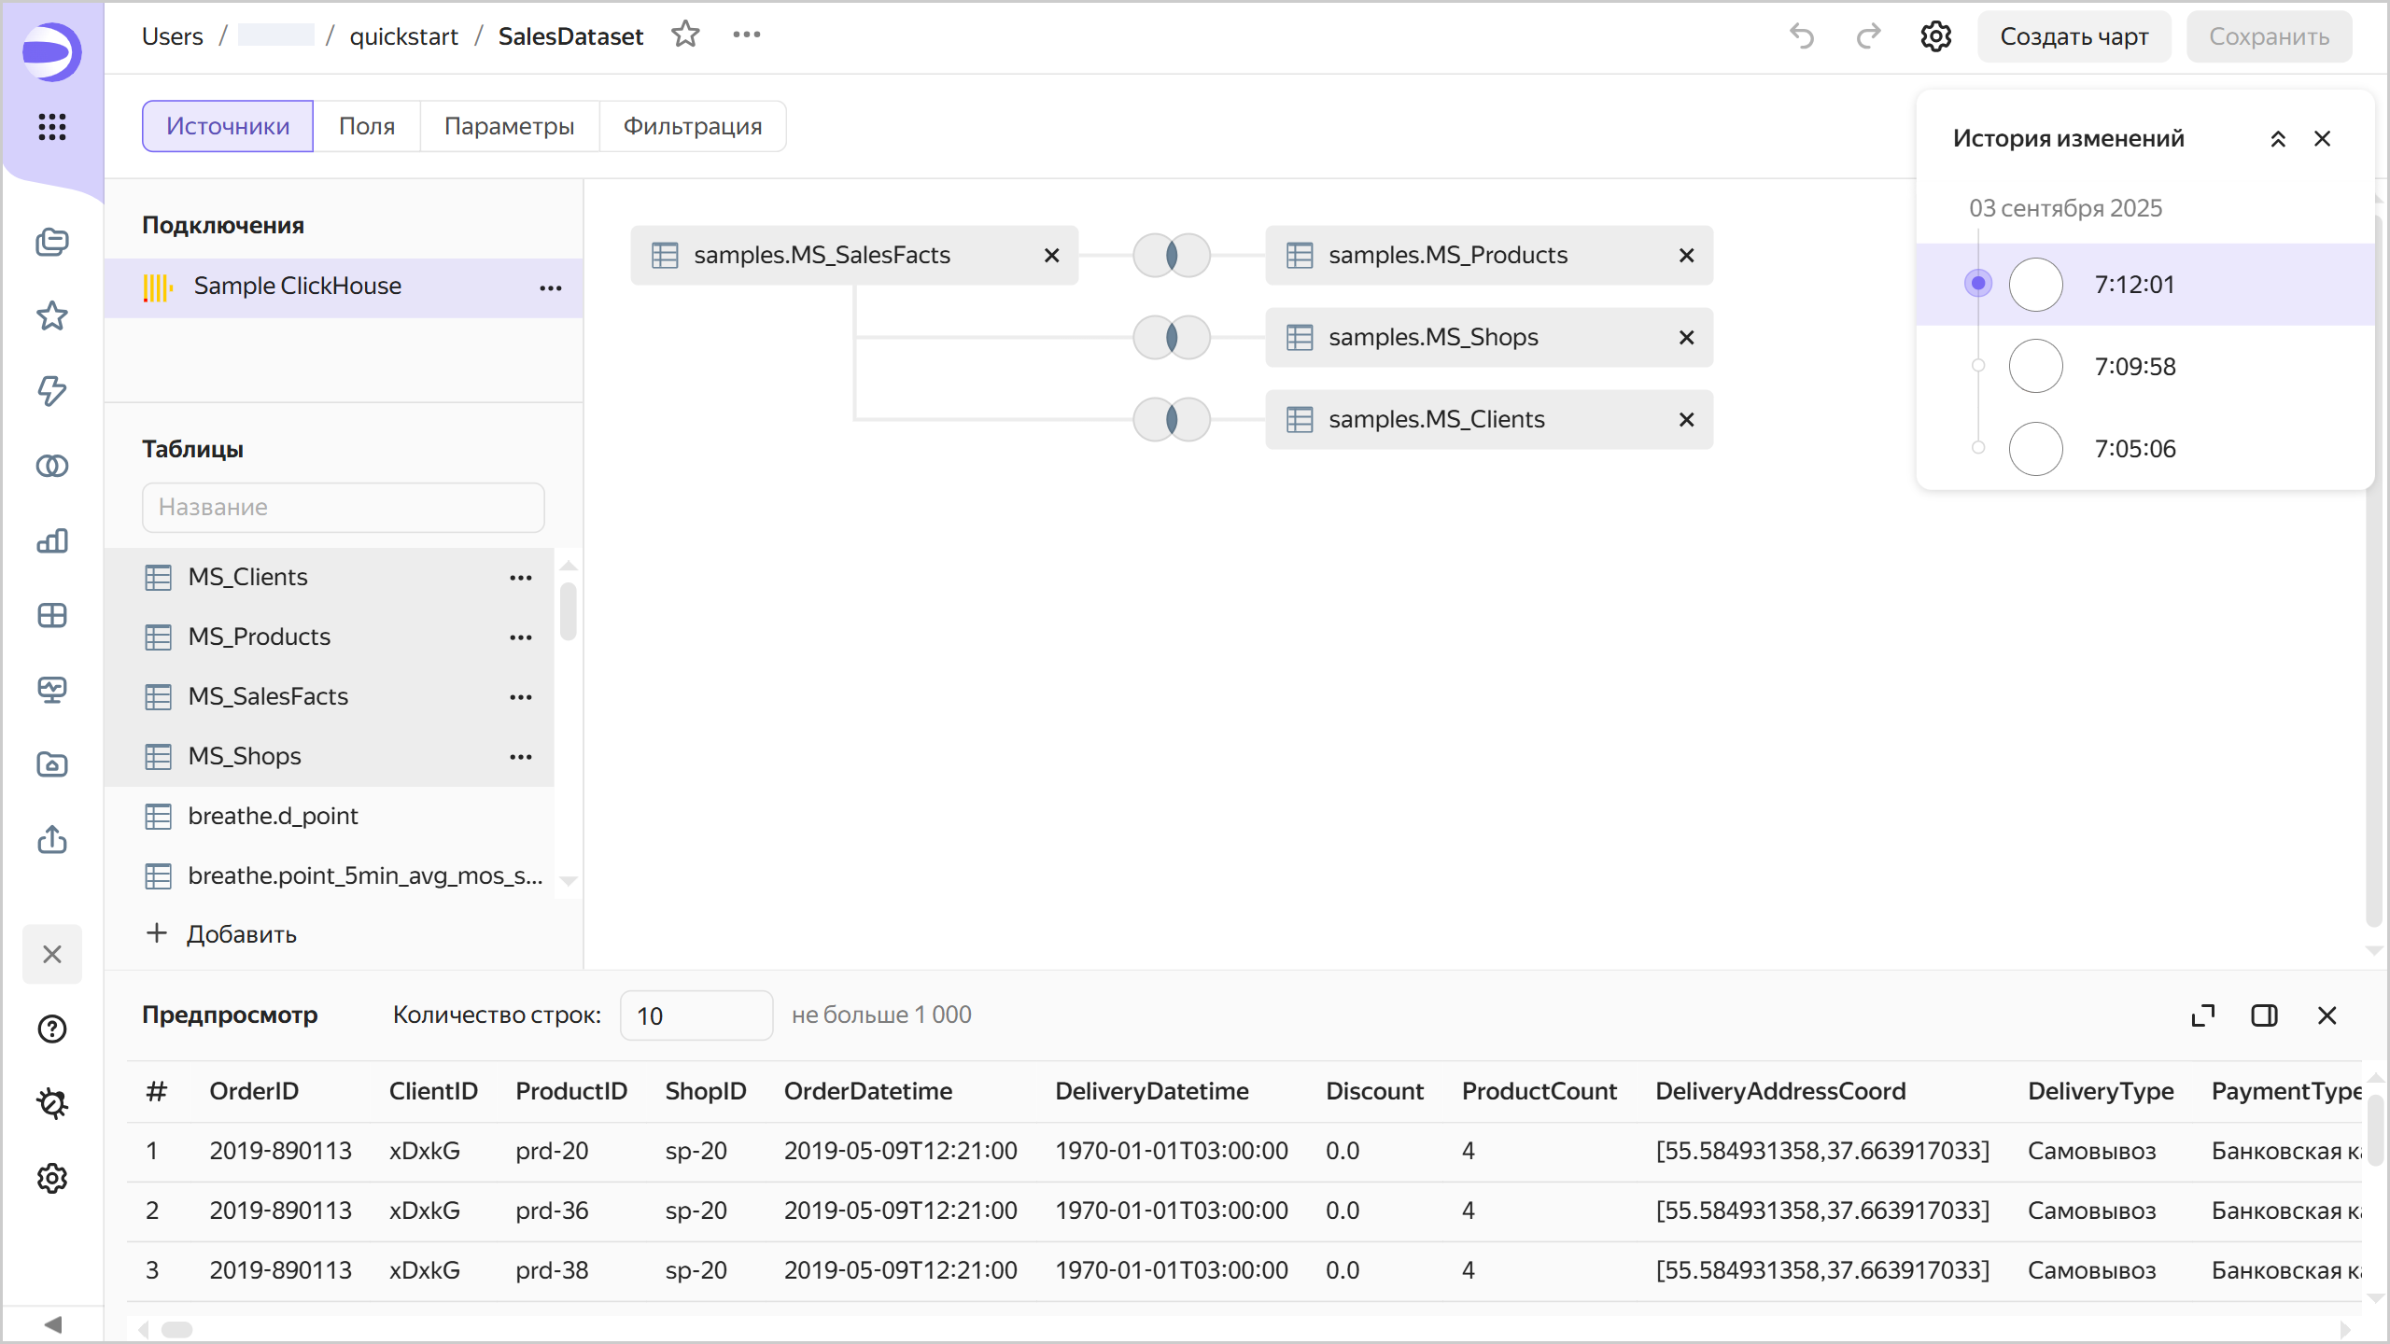Viewport: 2390px width, 1344px height.
Task: Open dataset settings gear in top toolbar
Action: tap(1935, 36)
